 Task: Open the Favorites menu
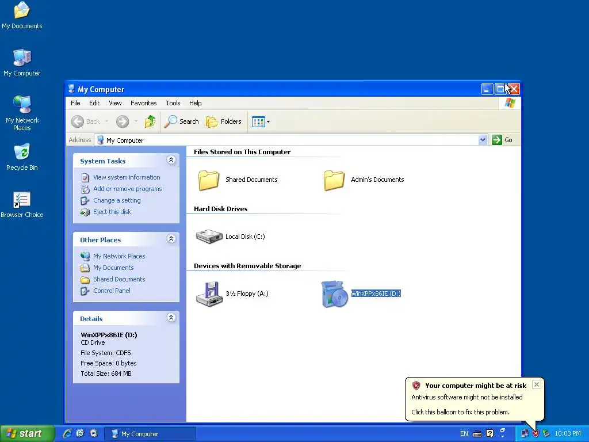click(143, 103)
